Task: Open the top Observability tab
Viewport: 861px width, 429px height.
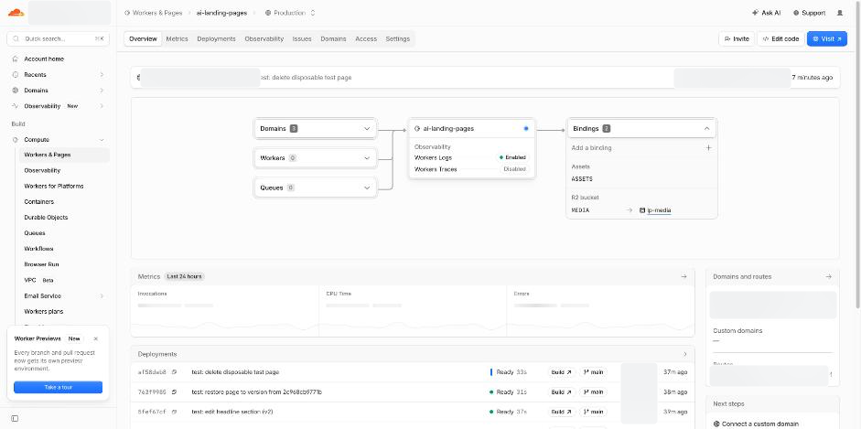Action: [264, 39]
